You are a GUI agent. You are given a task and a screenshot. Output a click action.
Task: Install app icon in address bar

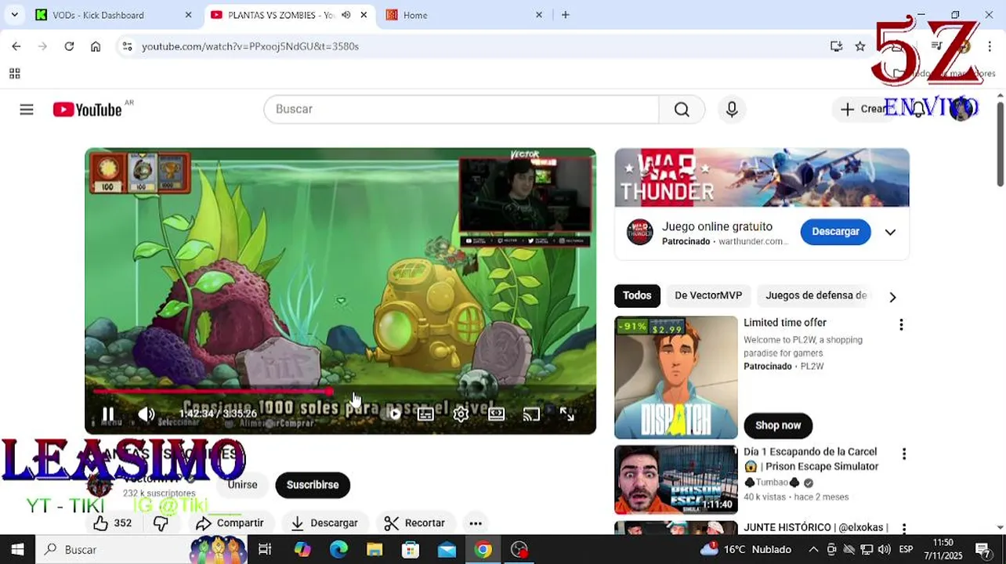[x=836, y=46]
